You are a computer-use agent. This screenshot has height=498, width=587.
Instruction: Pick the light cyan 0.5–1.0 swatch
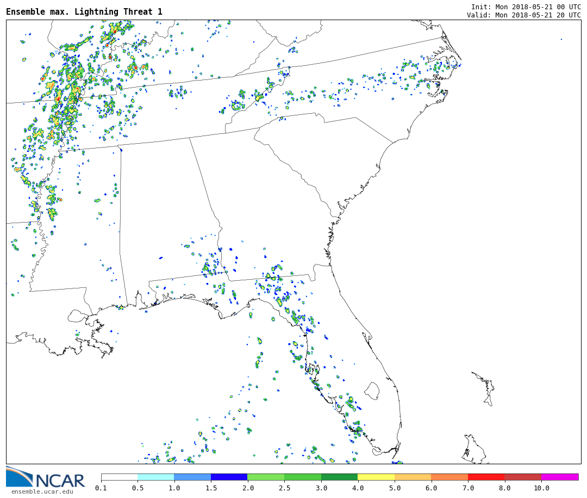[x=155, y=477]
